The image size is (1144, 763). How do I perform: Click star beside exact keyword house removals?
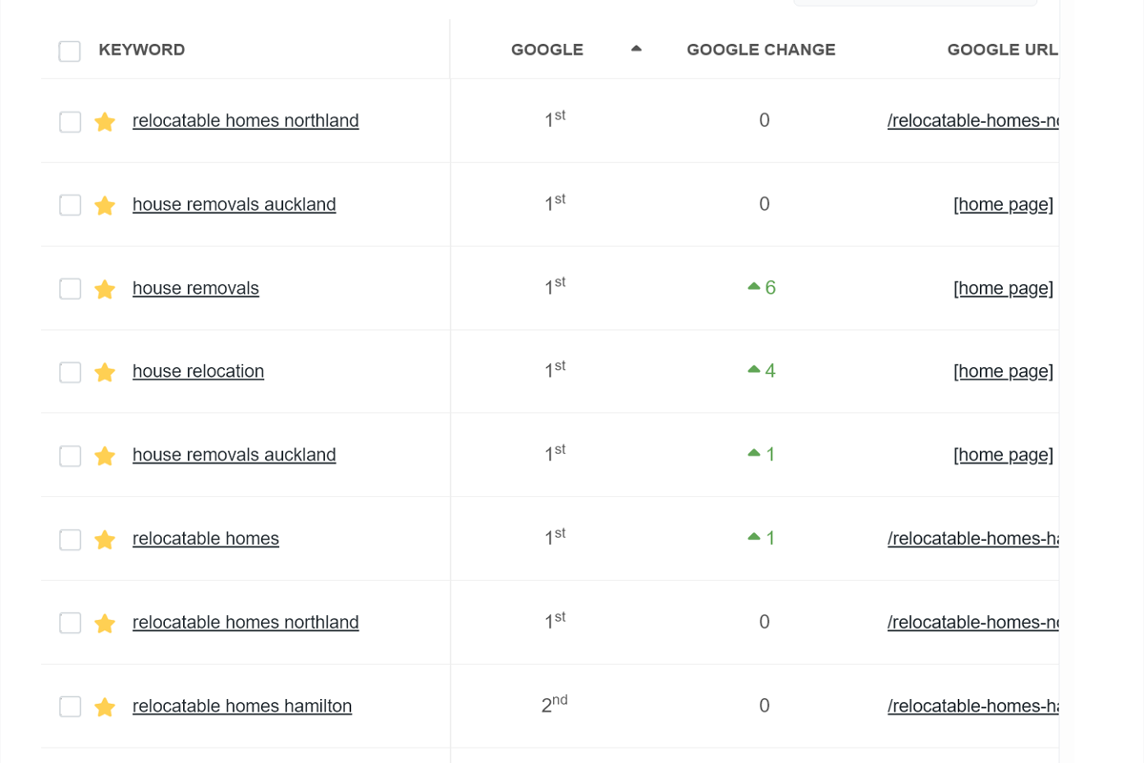click(105, 289)
